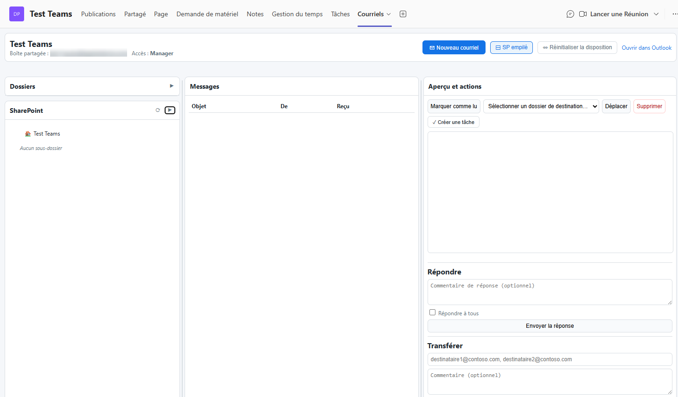The image size is (678, 397).
Task: Click the transfer recipients input field
Action: [x=550, y=359]
